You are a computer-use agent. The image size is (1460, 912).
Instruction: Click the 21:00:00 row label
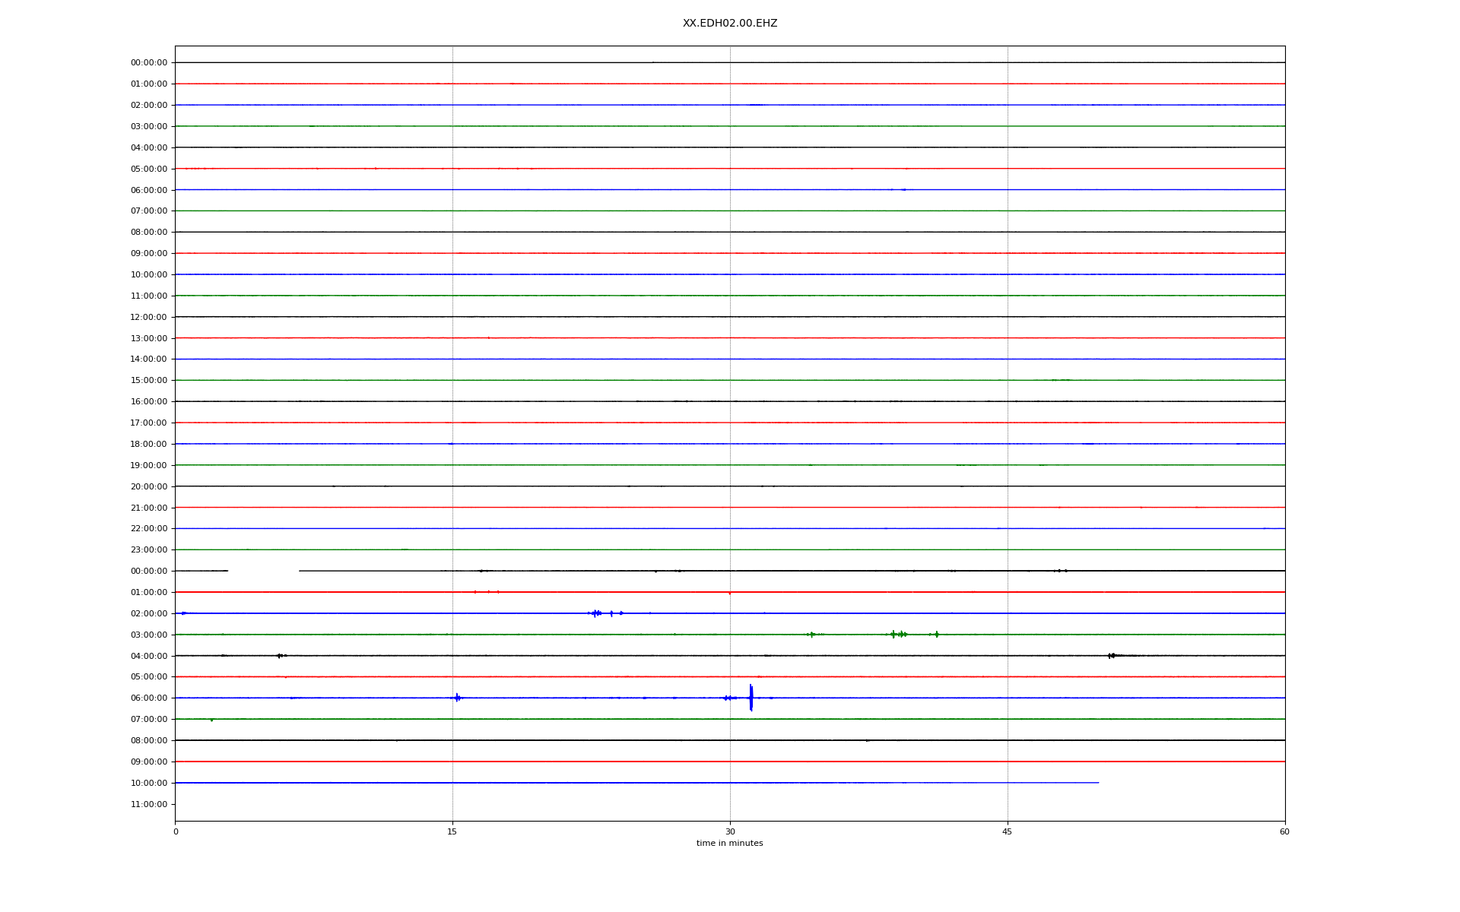coord(148,508)
